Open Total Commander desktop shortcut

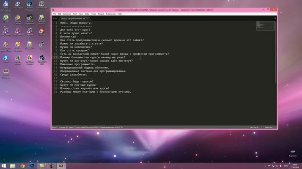click(x=6, y=6)
